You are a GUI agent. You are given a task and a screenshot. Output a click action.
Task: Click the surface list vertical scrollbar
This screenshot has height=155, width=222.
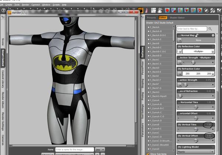pyautogui.click(x=174, y=35)
